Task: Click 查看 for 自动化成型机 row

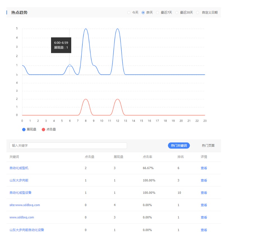Action: [204, 168]
